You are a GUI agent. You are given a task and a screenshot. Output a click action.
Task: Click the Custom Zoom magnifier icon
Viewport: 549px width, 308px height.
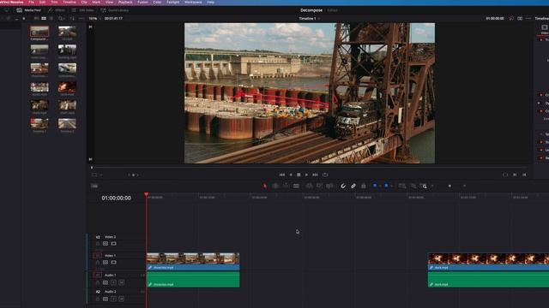pyautogui.click(x=424, y=186)
